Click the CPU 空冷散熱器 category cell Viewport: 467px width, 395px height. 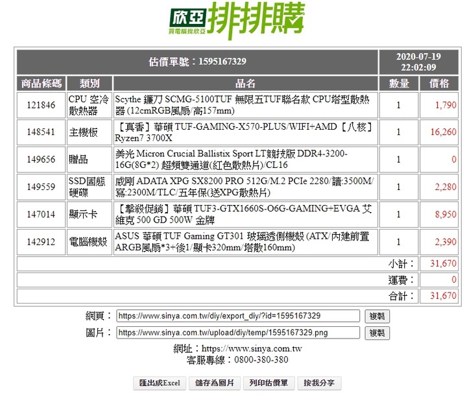click(90, 105)
